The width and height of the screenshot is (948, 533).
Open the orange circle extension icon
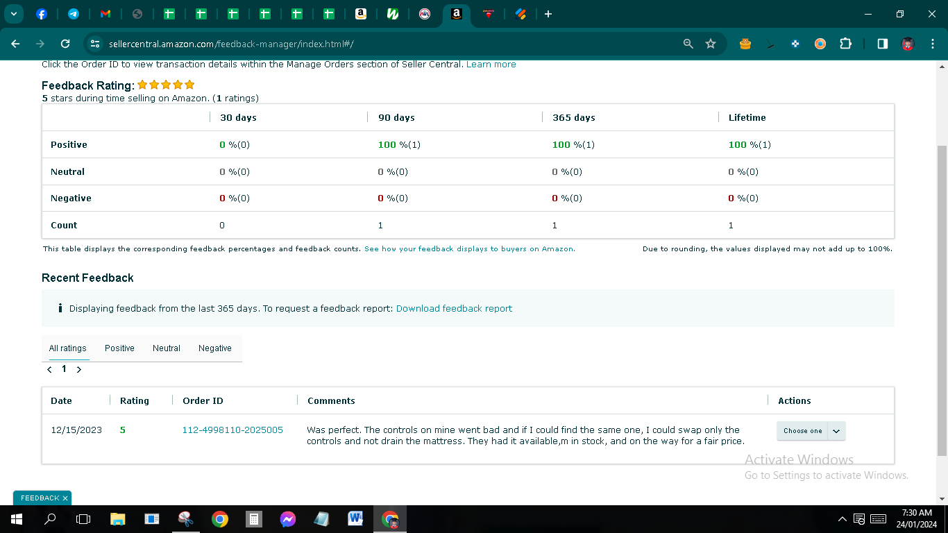click(820, 44)
